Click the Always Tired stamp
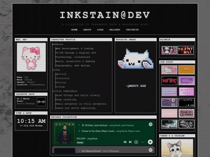 coord(186,91)
